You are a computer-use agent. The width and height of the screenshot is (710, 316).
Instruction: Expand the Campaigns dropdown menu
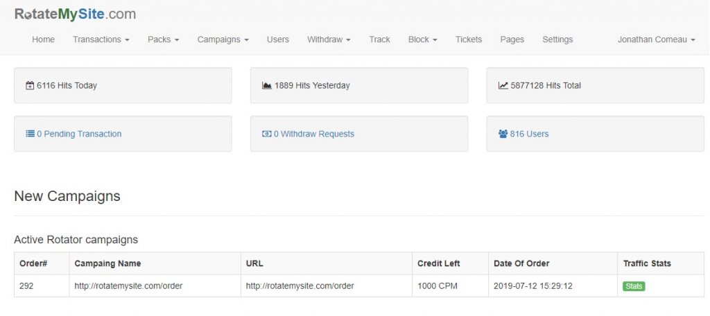click(x=223, y=39)
